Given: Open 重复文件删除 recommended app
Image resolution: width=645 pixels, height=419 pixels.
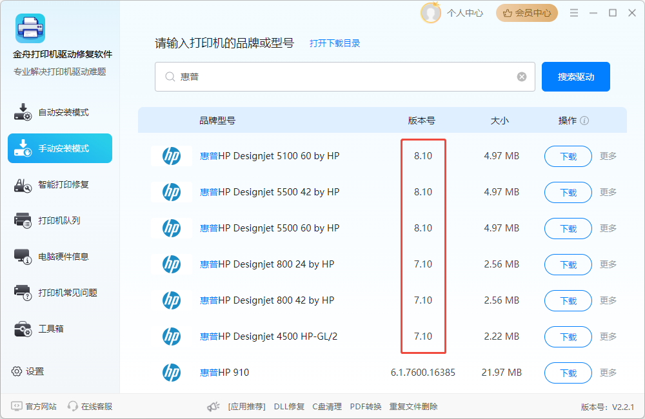Looking at the screenshot, I should click(x=413, y=407).
